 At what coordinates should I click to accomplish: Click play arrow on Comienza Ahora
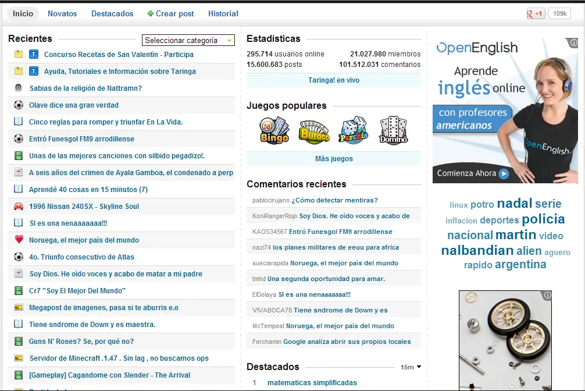(x=504, y=173)
